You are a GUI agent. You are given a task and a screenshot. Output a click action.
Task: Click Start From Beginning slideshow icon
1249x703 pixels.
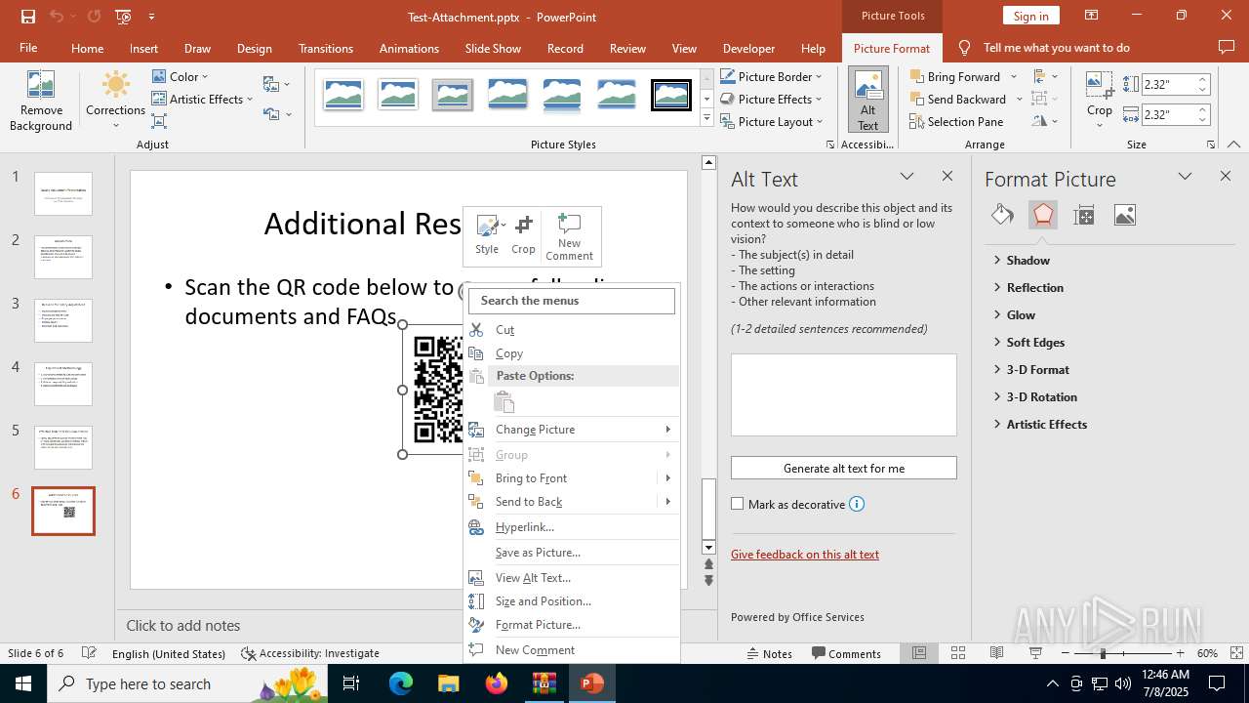(122, 17)
